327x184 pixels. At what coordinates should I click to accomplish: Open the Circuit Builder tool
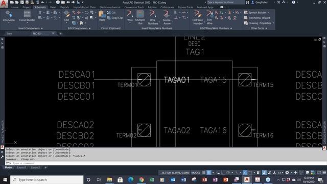(27, 16)
